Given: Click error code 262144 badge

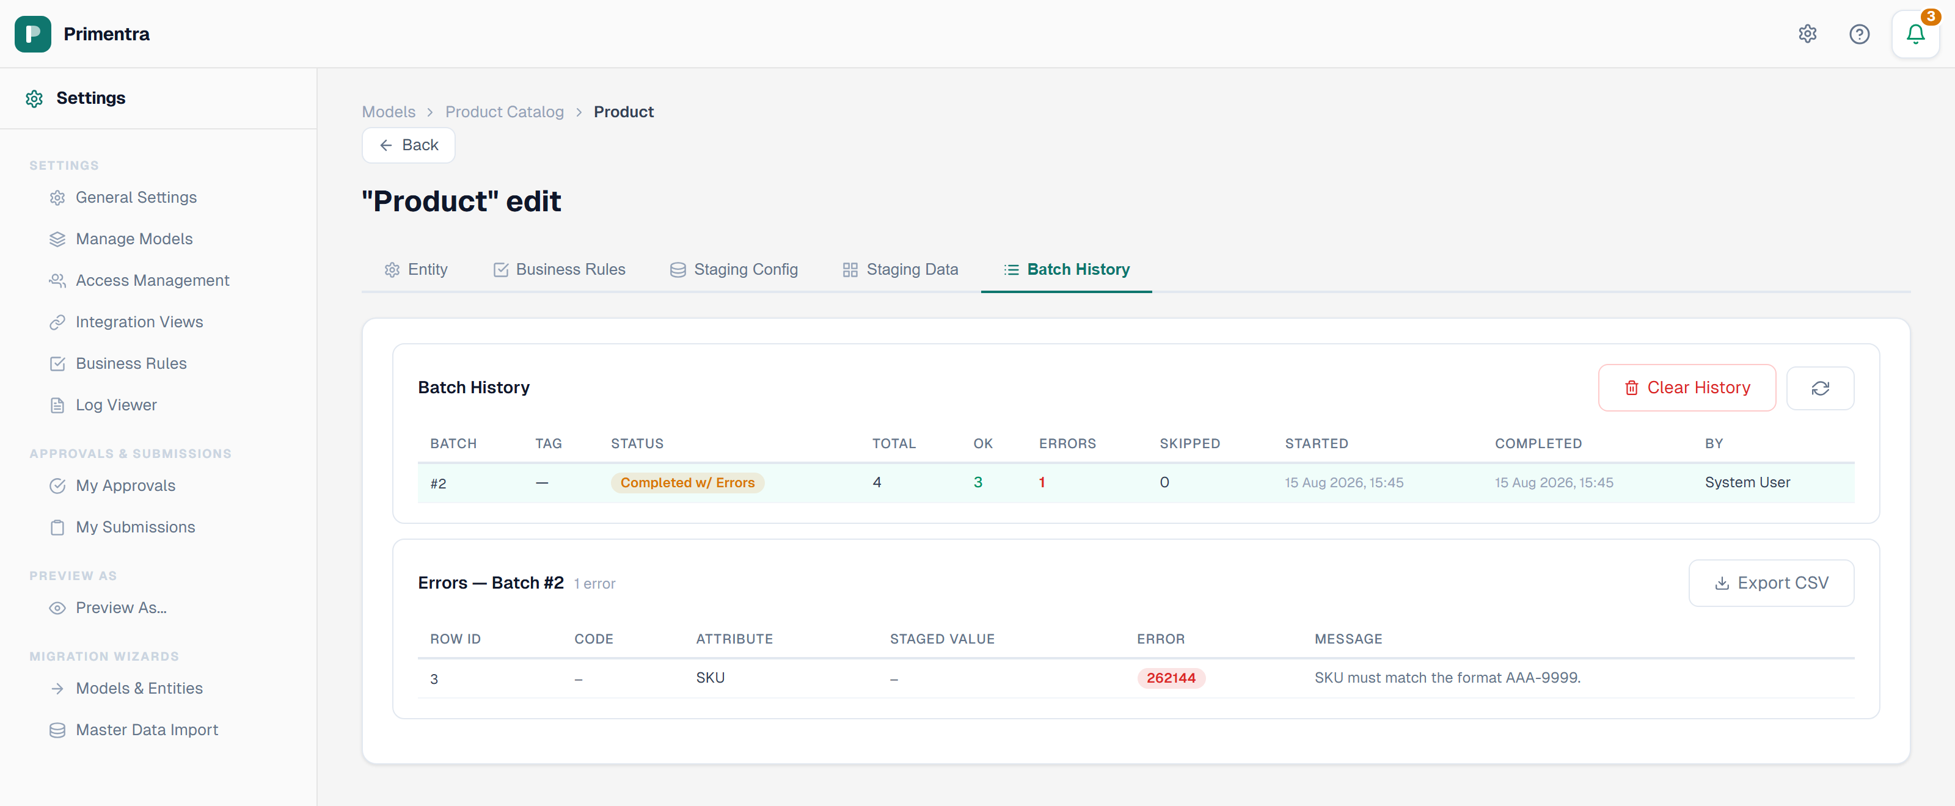Looking at the screenshot, I should 1171,678.
